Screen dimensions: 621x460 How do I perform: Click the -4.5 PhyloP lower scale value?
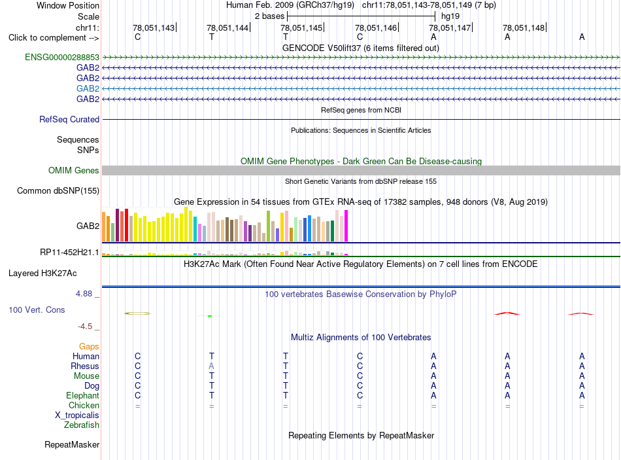[x=85, y=327]
